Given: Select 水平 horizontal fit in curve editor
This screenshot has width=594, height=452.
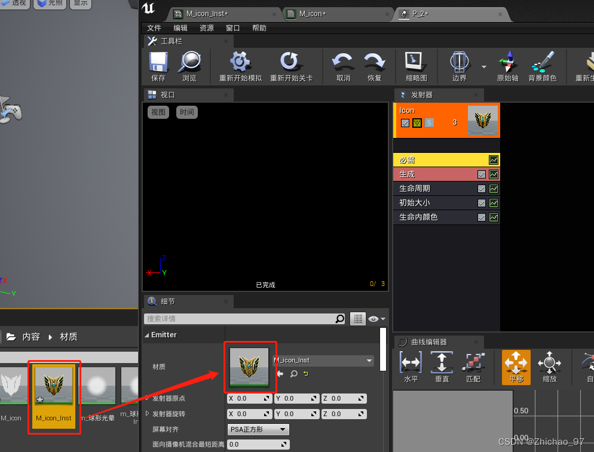Looking at the screenshot, I should 411,367.
